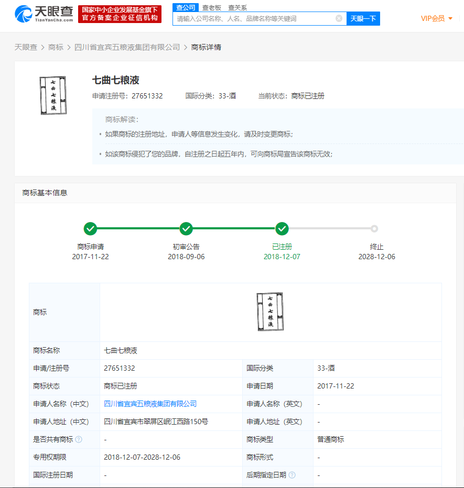The width and height of the screenshot is (464, 488).
Task: Clear the search box with the X icon
Action: click(x=339, y=18)
